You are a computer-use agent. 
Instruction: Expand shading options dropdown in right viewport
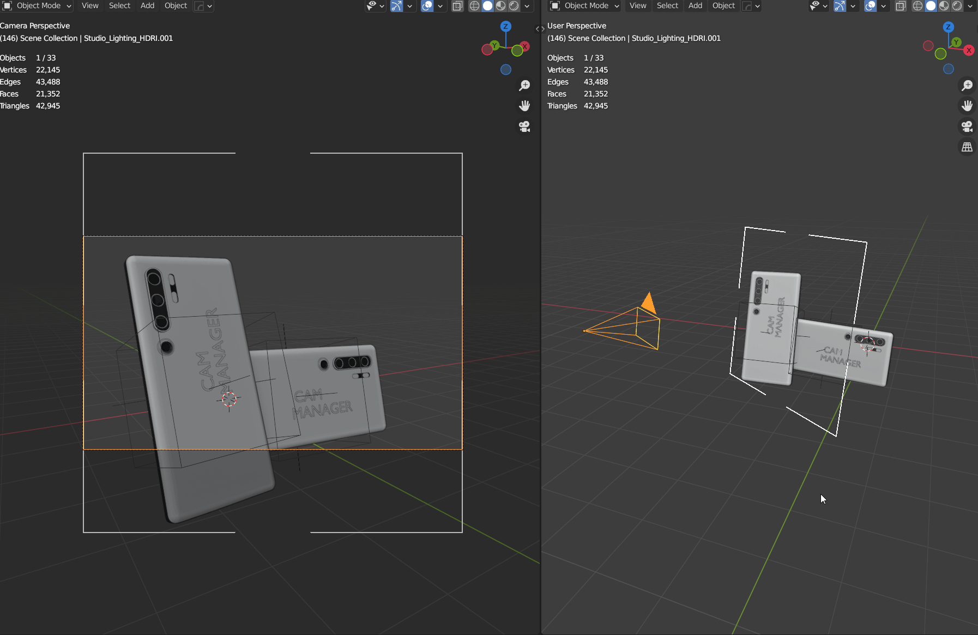pos(970,6)
